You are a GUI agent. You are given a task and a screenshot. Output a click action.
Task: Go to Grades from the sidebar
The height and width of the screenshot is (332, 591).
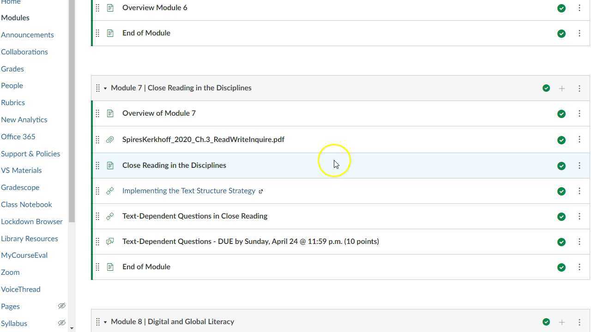click(12, 69)
